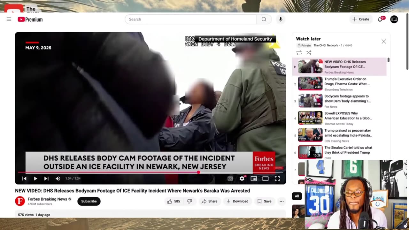This screenshot has height=230, width=409.
Task: Click the playlist panel scrollbar
Action: pyautogui.click(x=389, y=60)
